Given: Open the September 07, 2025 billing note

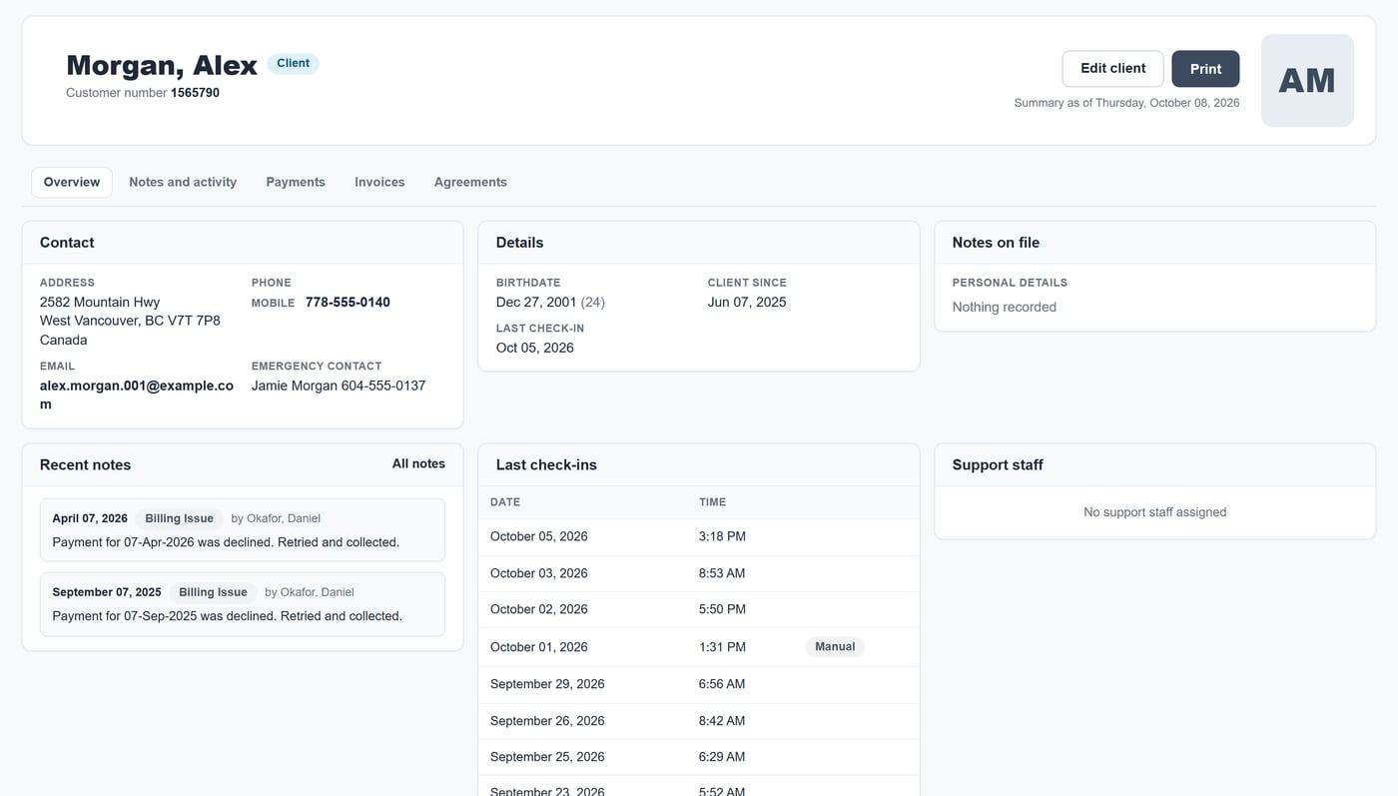Looking at the screenshot, I should click(x=243, y=604).
